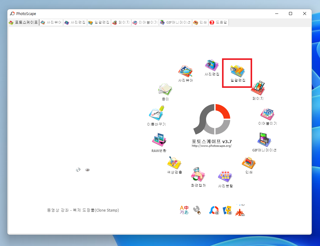Click the small refresh arrows icon
This screenshot has width=320, height=246.
point(78,170)
